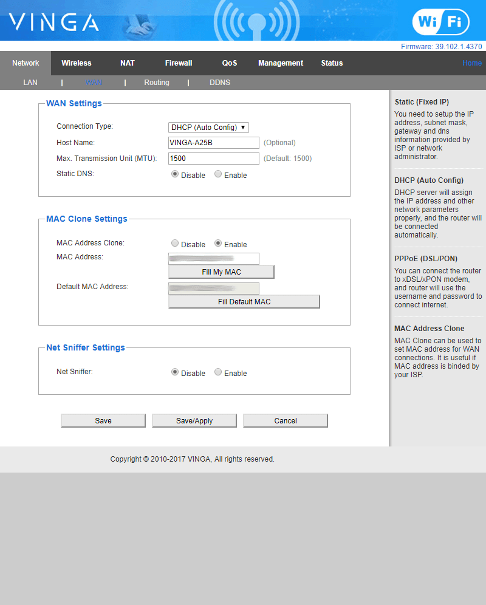This screenshot has width=486, height=605.
Task: Open the Wireless menu tab
Action: (77, 63)
